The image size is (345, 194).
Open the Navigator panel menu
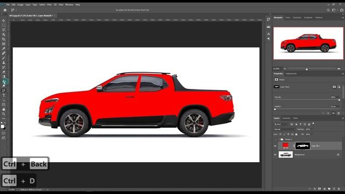click(x=343, y=18)
